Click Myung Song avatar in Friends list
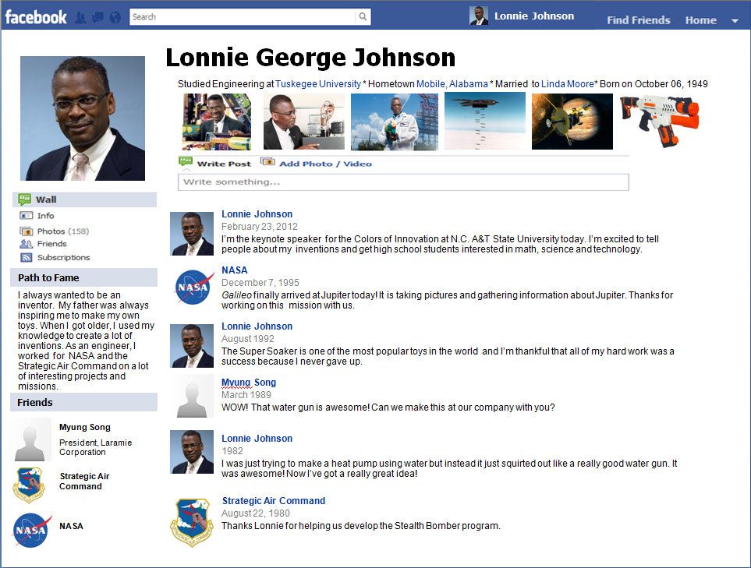The width and height of the screenshot is (751, 568). point(30,439)
